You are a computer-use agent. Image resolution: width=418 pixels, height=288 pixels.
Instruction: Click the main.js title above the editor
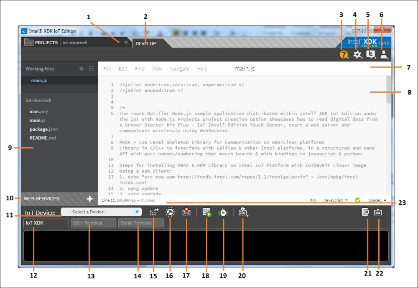pos(245,69)
